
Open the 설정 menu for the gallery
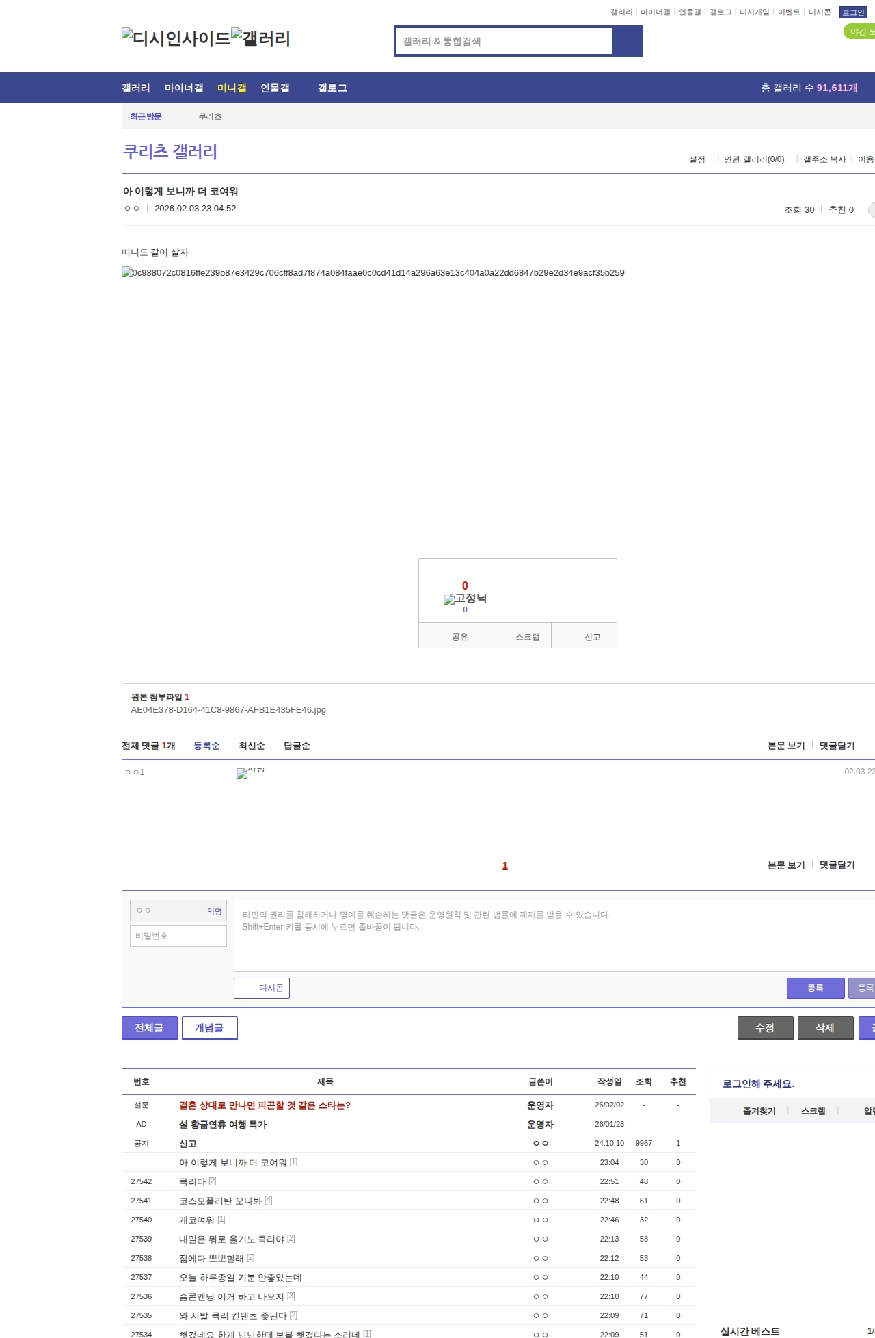[x=697, y=159]
